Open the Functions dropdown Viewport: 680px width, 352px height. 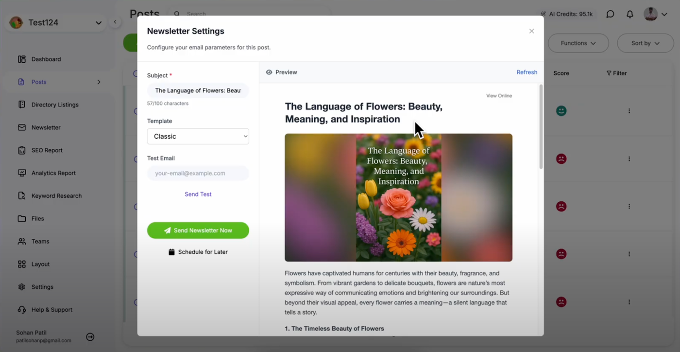pos(578,43)
